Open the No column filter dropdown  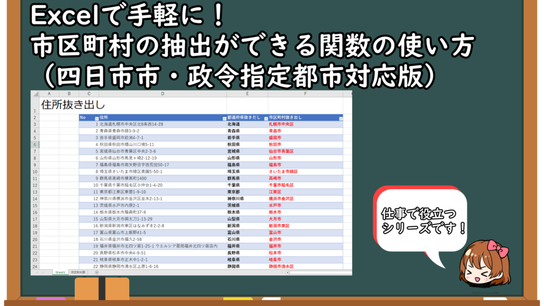96,118
